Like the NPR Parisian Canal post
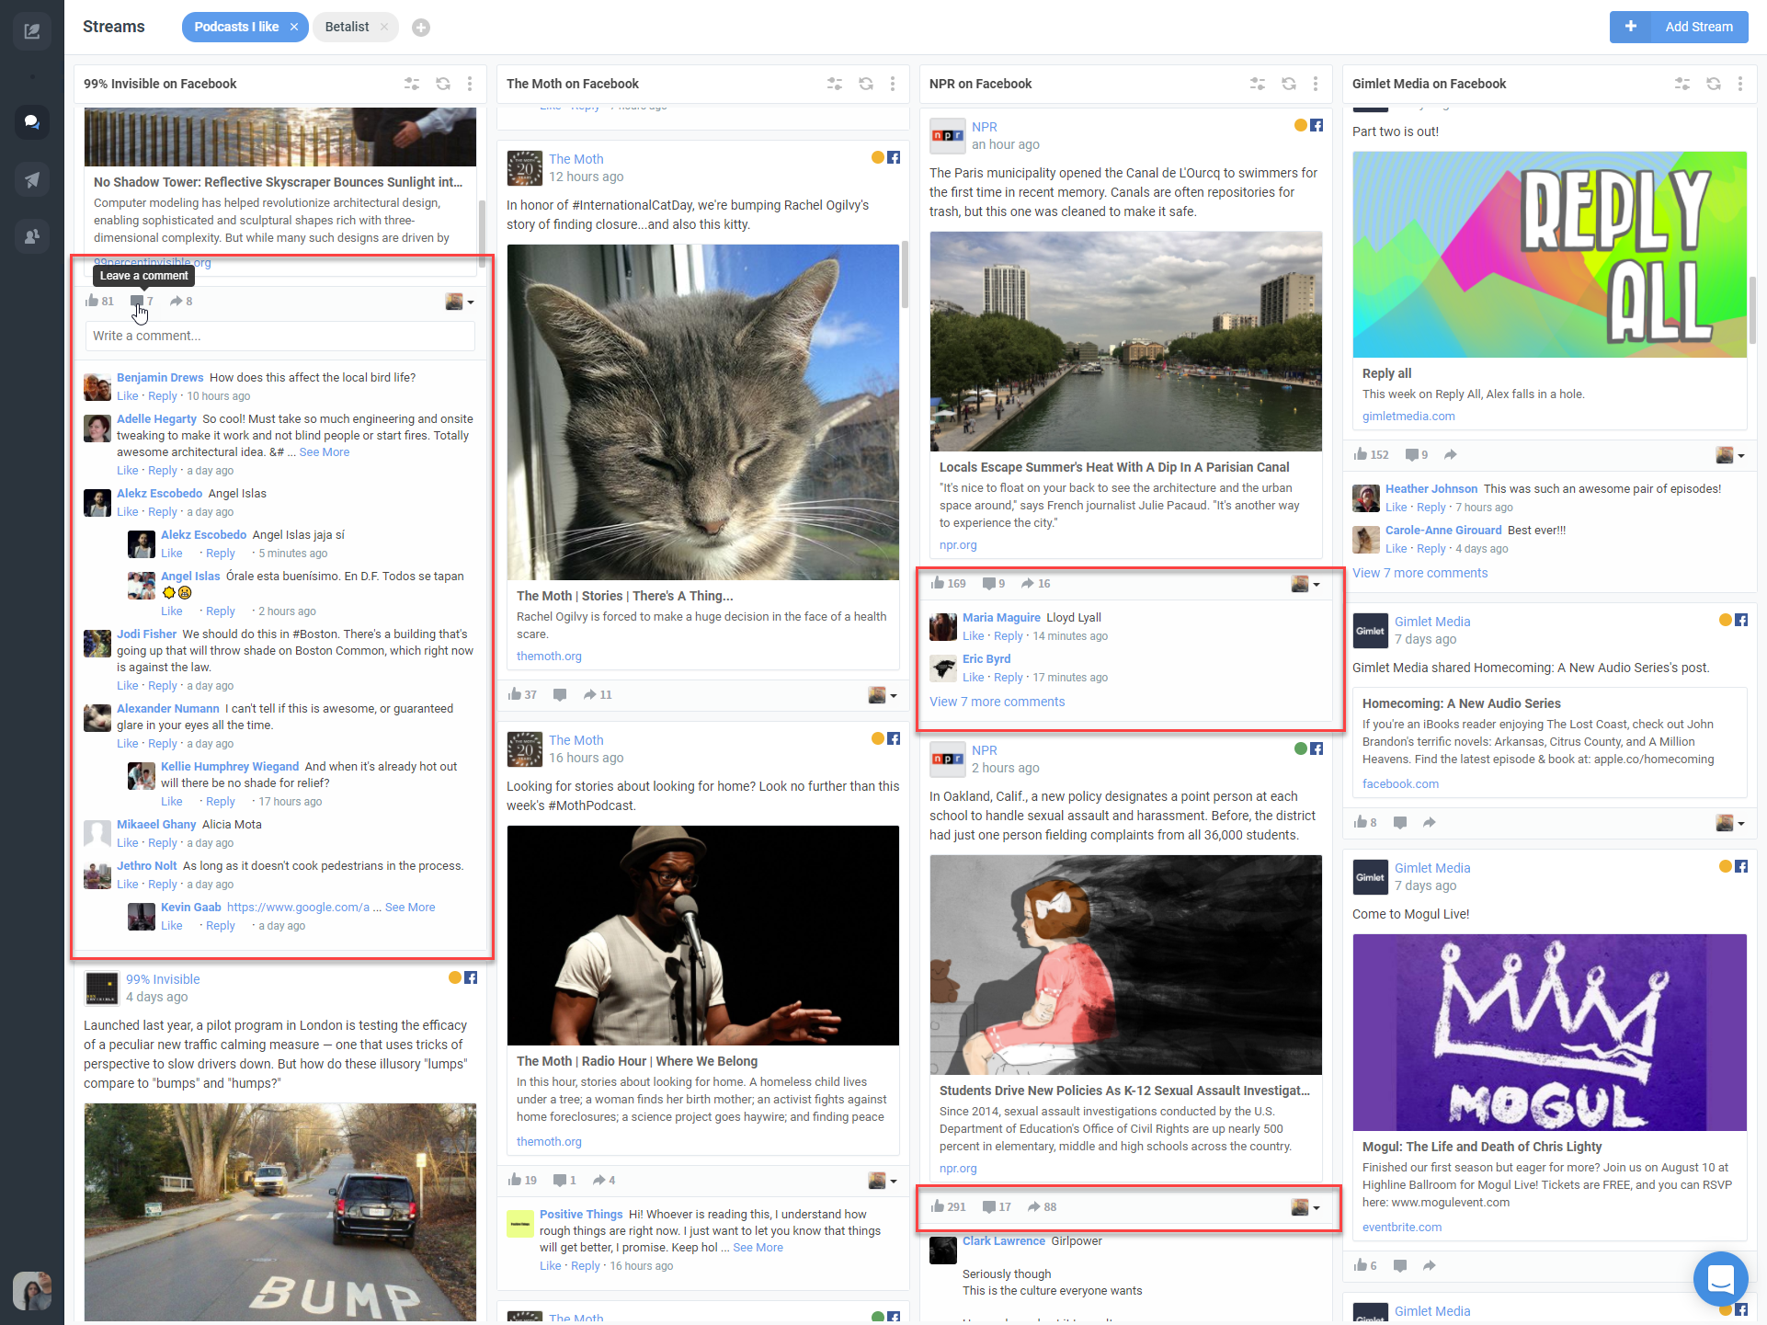 (x=939, y=584)
